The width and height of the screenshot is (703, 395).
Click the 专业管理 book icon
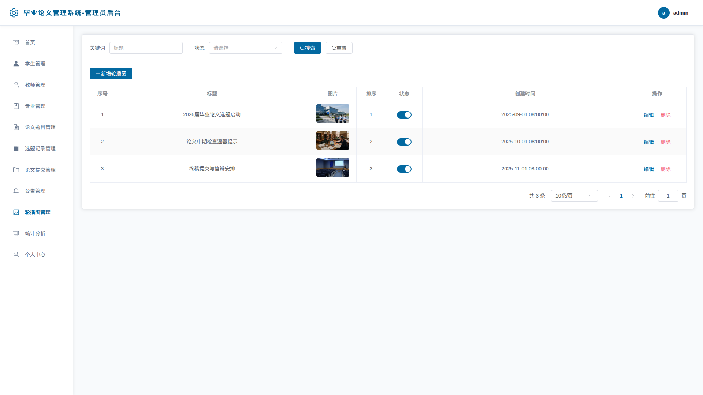[x=16, y=106]
